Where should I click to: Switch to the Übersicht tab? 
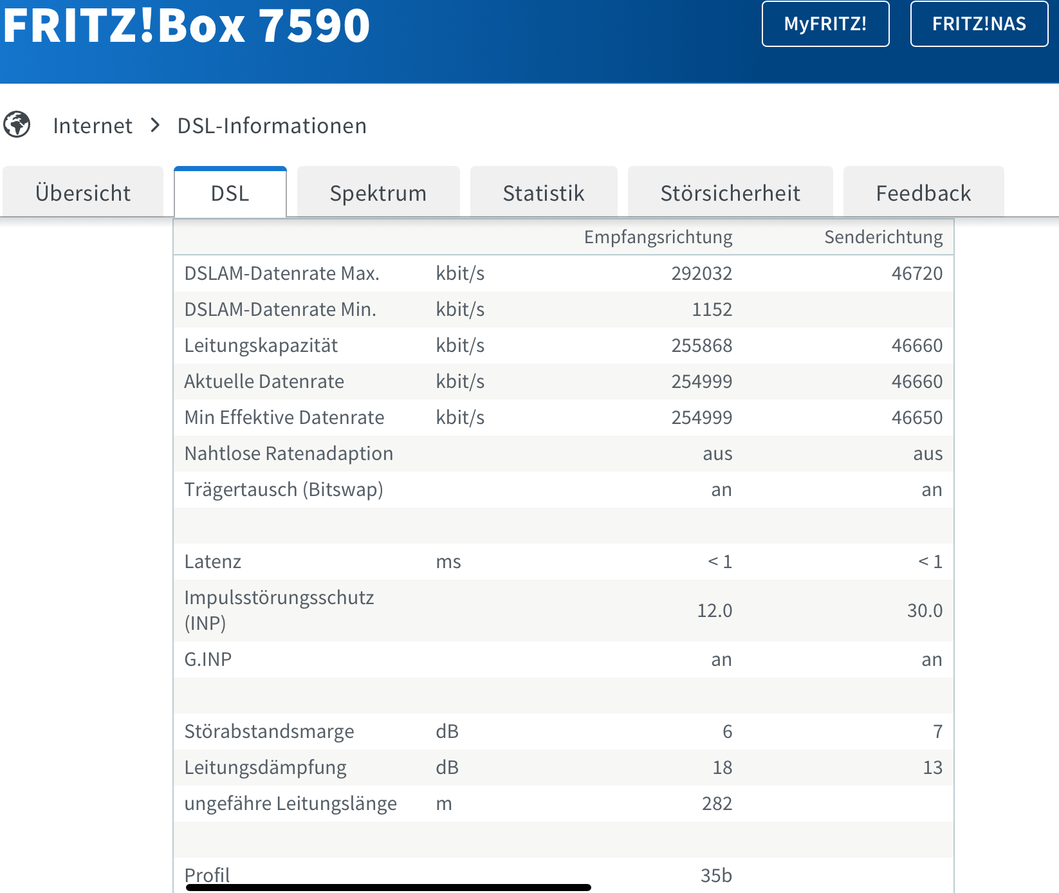(x=83, y=192)
